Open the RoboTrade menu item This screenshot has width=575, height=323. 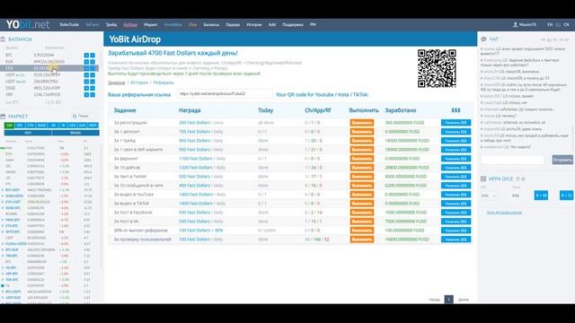pos(69,24)
